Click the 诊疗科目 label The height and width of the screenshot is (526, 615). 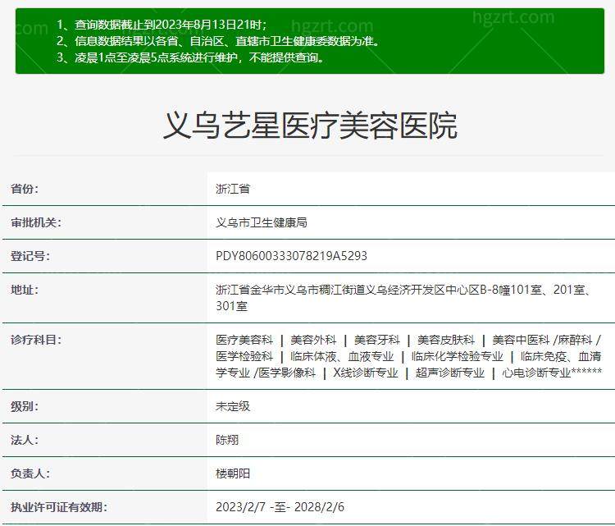coord(36,340)
